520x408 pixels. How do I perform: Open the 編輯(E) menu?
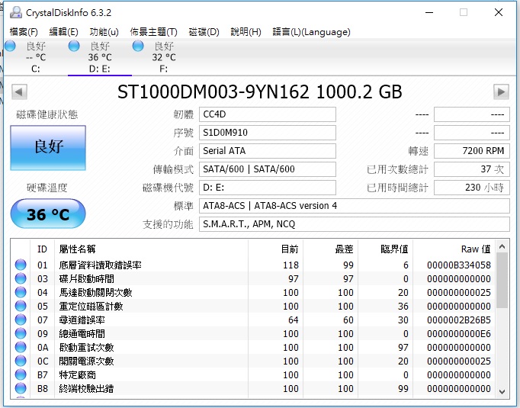64,32
